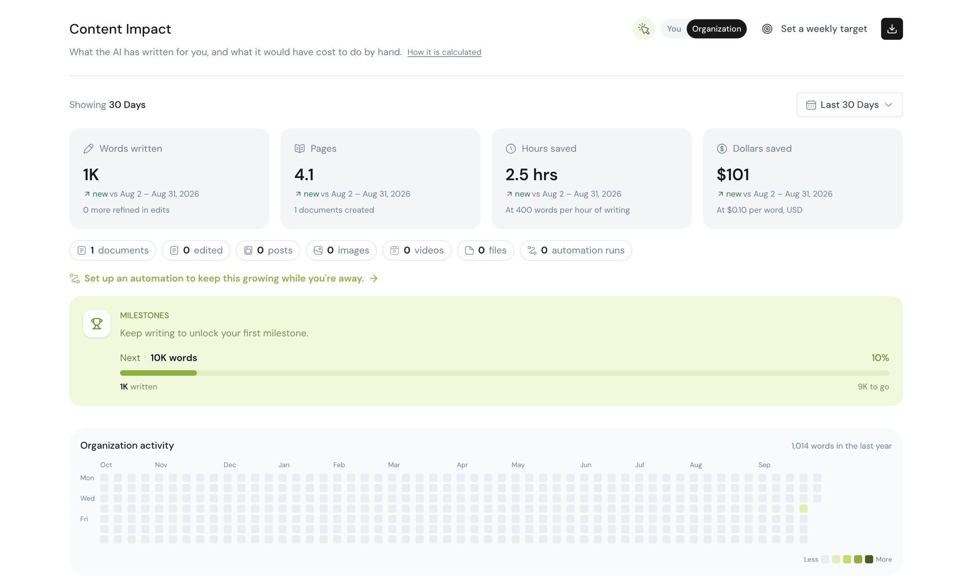This screenshot has width=960, height=585.
Task: Click the clock icon on Hours saved card
Action: [x=511, y=149]
